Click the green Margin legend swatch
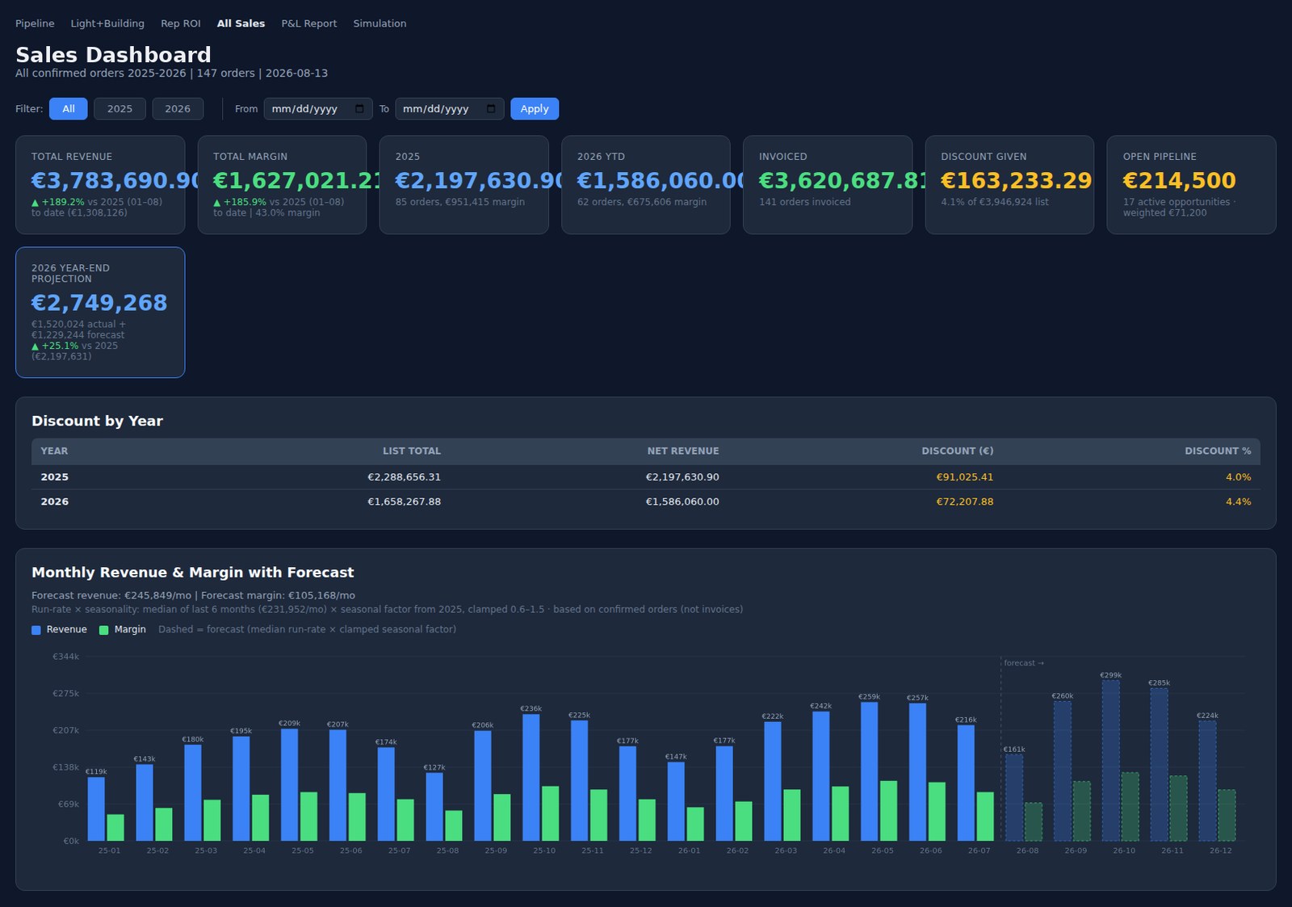Image resolution: width=1292 pixels, height=907 pixels. point(103,630)
